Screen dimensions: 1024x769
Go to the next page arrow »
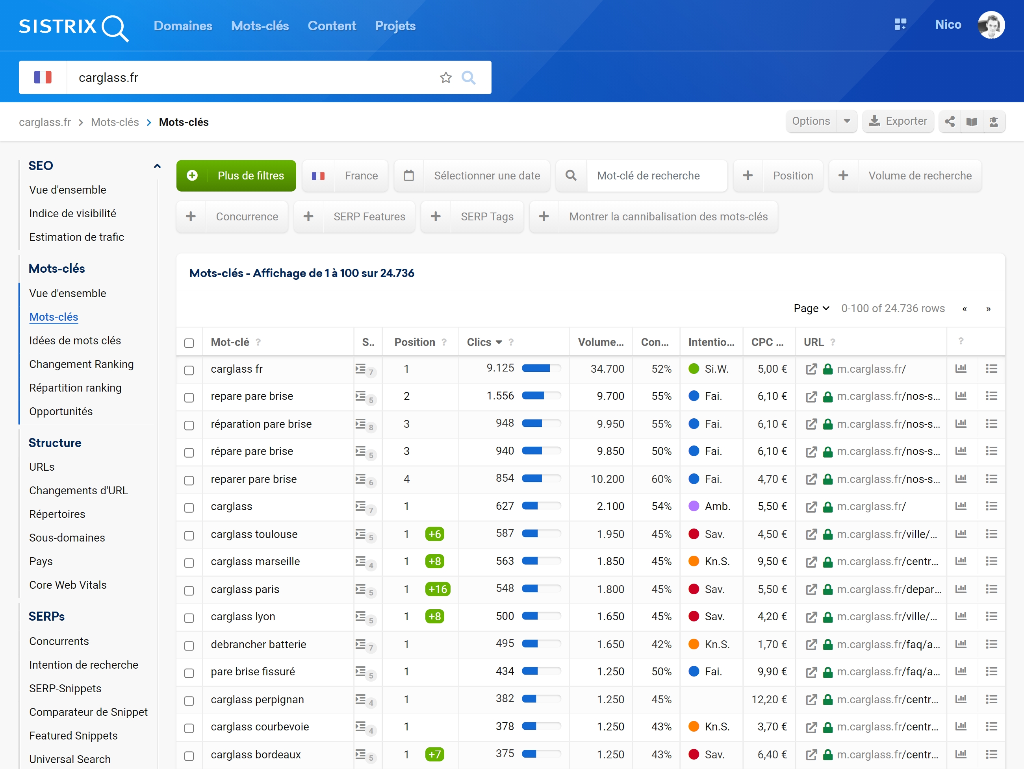(x=988, y=309)
